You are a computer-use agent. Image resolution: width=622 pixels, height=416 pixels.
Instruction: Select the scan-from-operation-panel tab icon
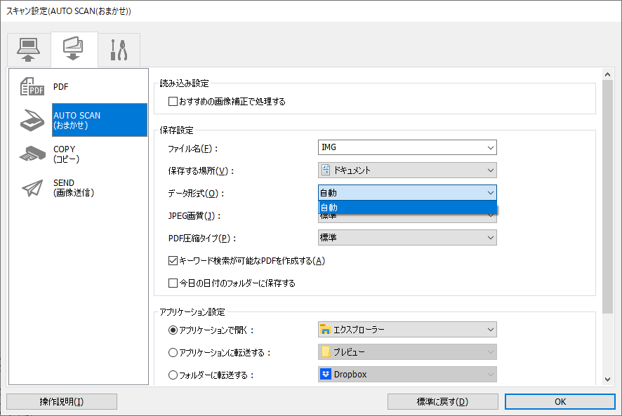(x=74, y=49)
